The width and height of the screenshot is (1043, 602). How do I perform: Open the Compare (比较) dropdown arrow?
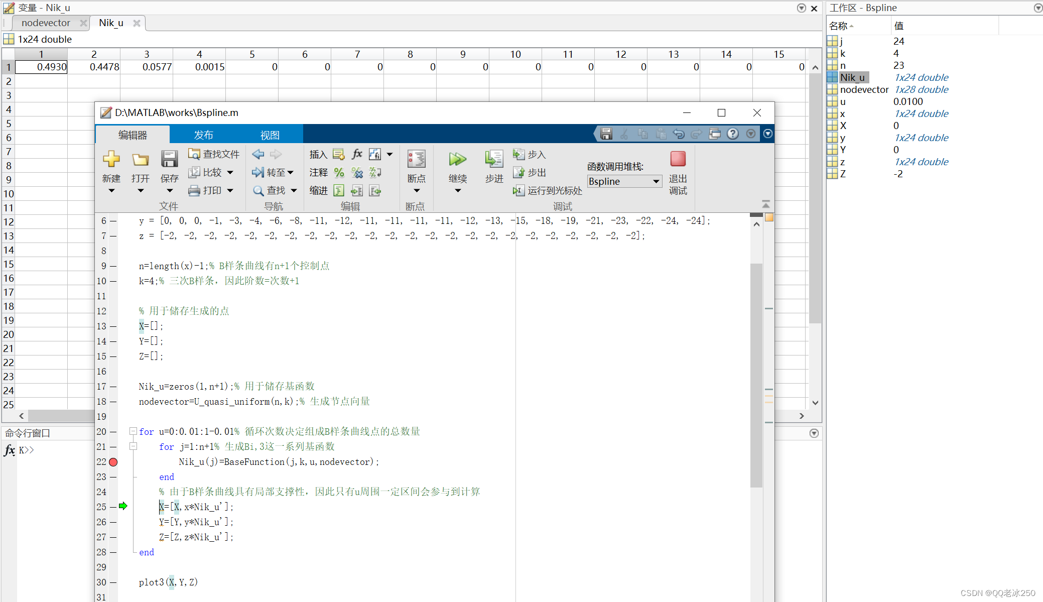point(230,172)
